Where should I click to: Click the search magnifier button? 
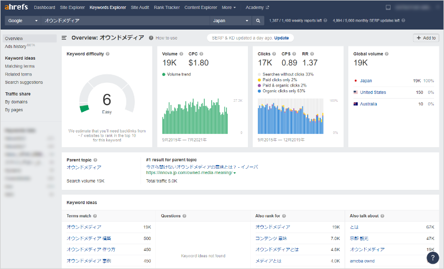pos(258,21)
